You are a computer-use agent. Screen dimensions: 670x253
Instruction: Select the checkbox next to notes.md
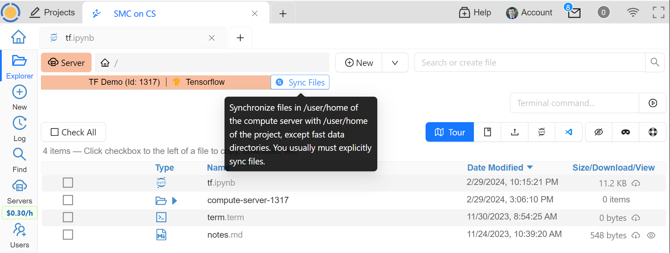coord(68,235)
